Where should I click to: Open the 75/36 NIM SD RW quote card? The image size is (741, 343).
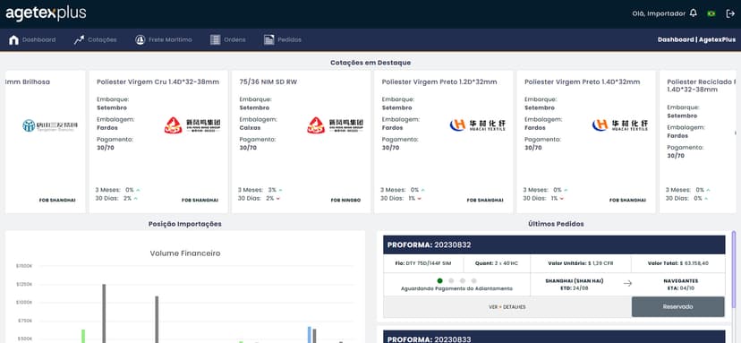click(x=301, y=141)
